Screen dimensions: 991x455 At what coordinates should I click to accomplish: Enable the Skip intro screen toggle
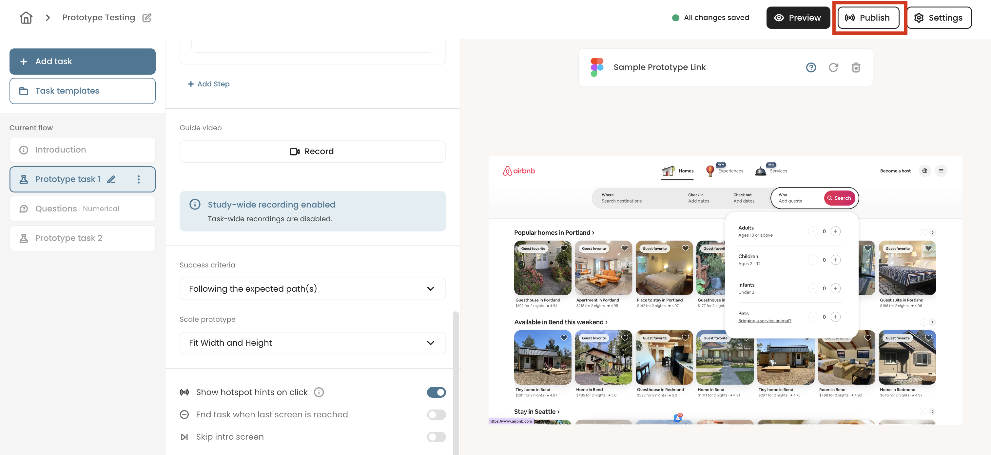[436, 437]
